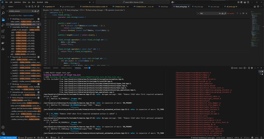Image resolution: width=264 pixels, height=139 pixels.
Task: Switch to the DEBUG CONSOLE panel tab
Action: point(66,68)
